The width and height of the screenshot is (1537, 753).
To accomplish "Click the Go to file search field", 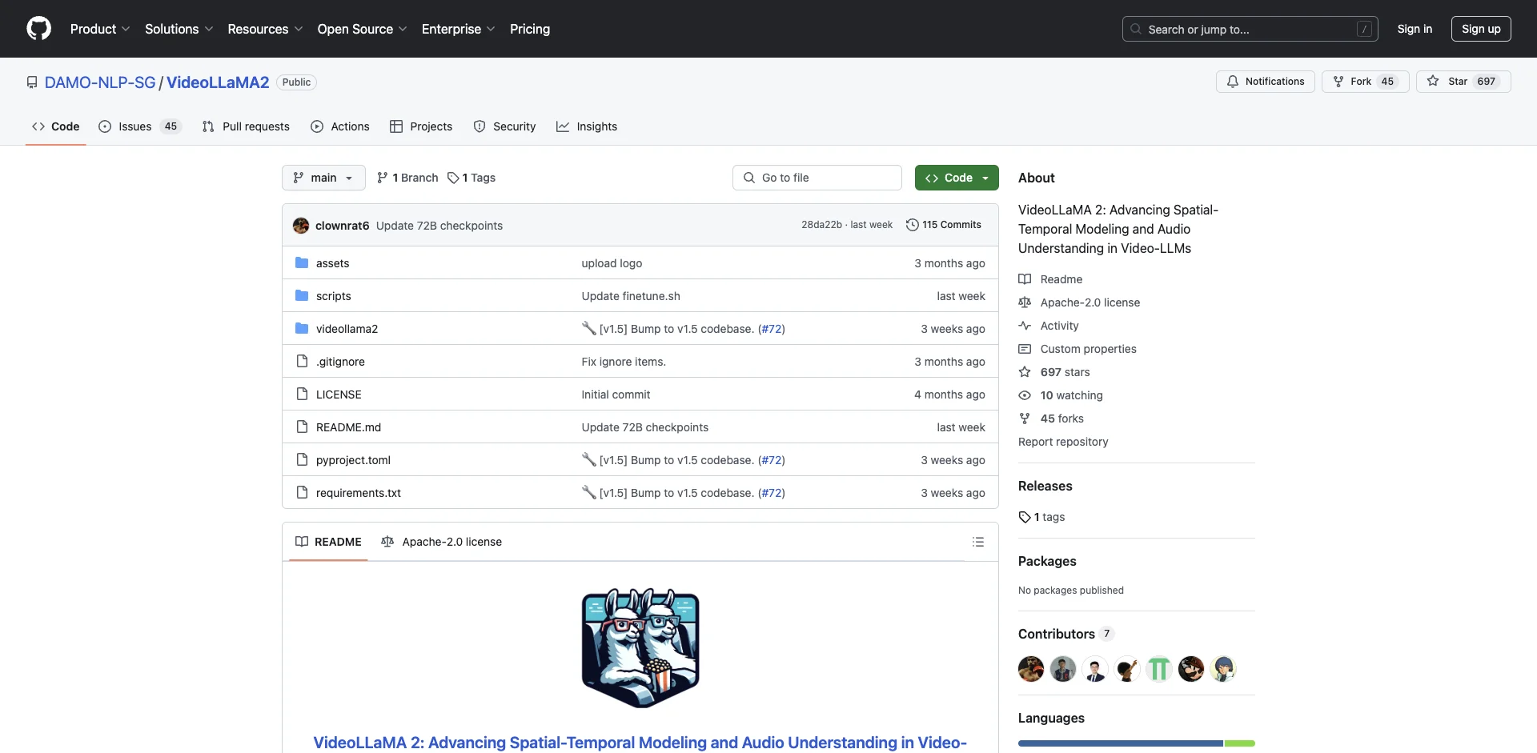I will click(817, 178).
